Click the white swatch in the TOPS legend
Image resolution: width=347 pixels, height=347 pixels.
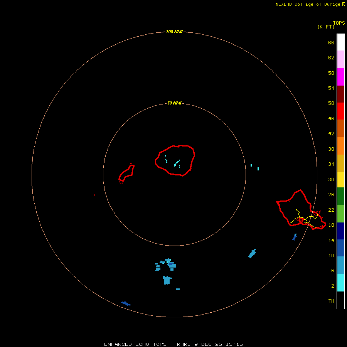tap(340, 42)
